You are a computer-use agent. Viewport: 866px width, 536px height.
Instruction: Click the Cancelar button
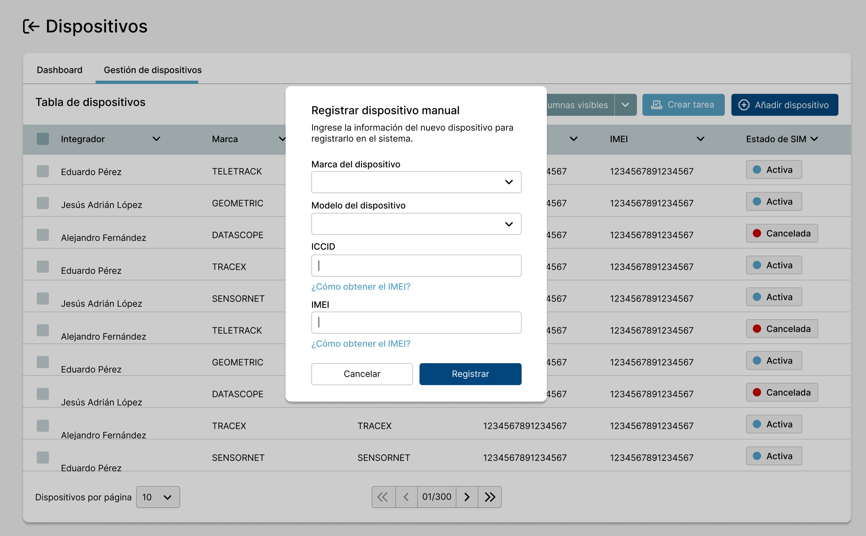click(362, 374)
